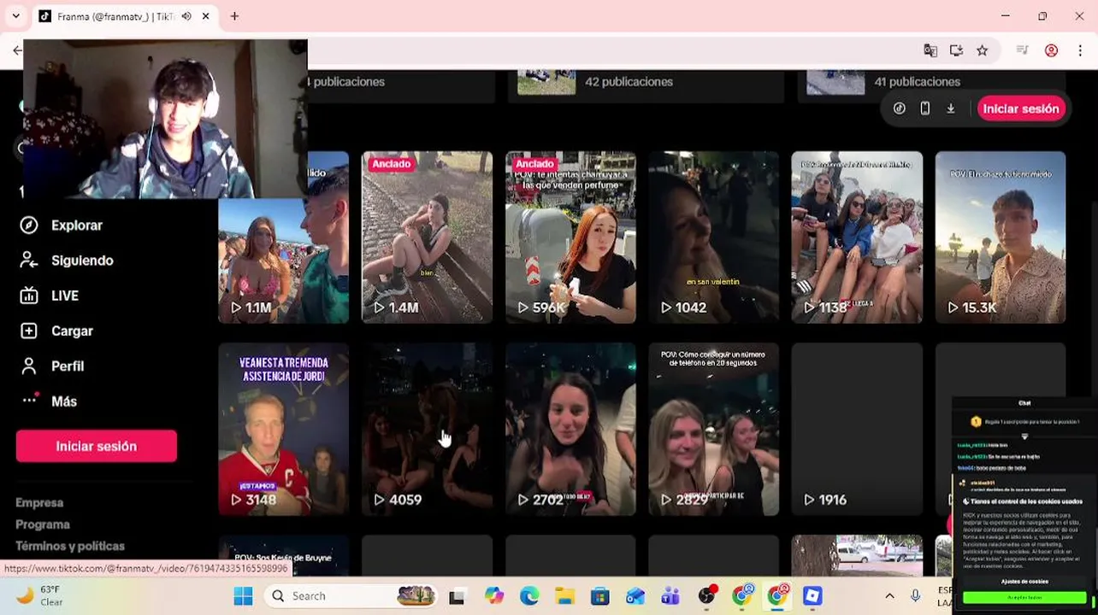
Task: Open the pinned video with 1.4M views
Action: [427, 237]
